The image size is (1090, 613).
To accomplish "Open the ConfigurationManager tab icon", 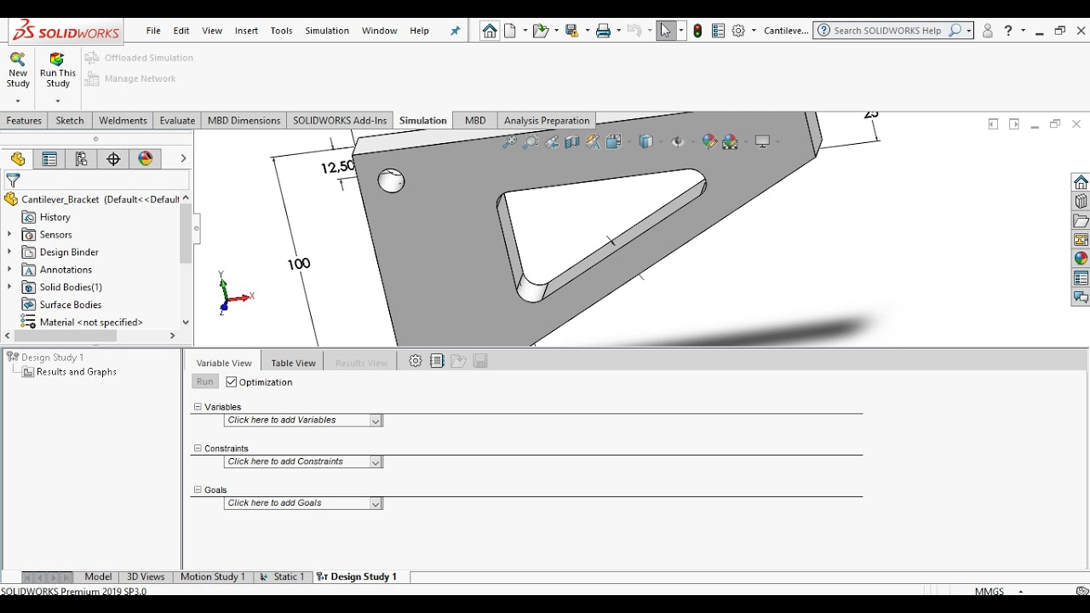I will (81, 159).
